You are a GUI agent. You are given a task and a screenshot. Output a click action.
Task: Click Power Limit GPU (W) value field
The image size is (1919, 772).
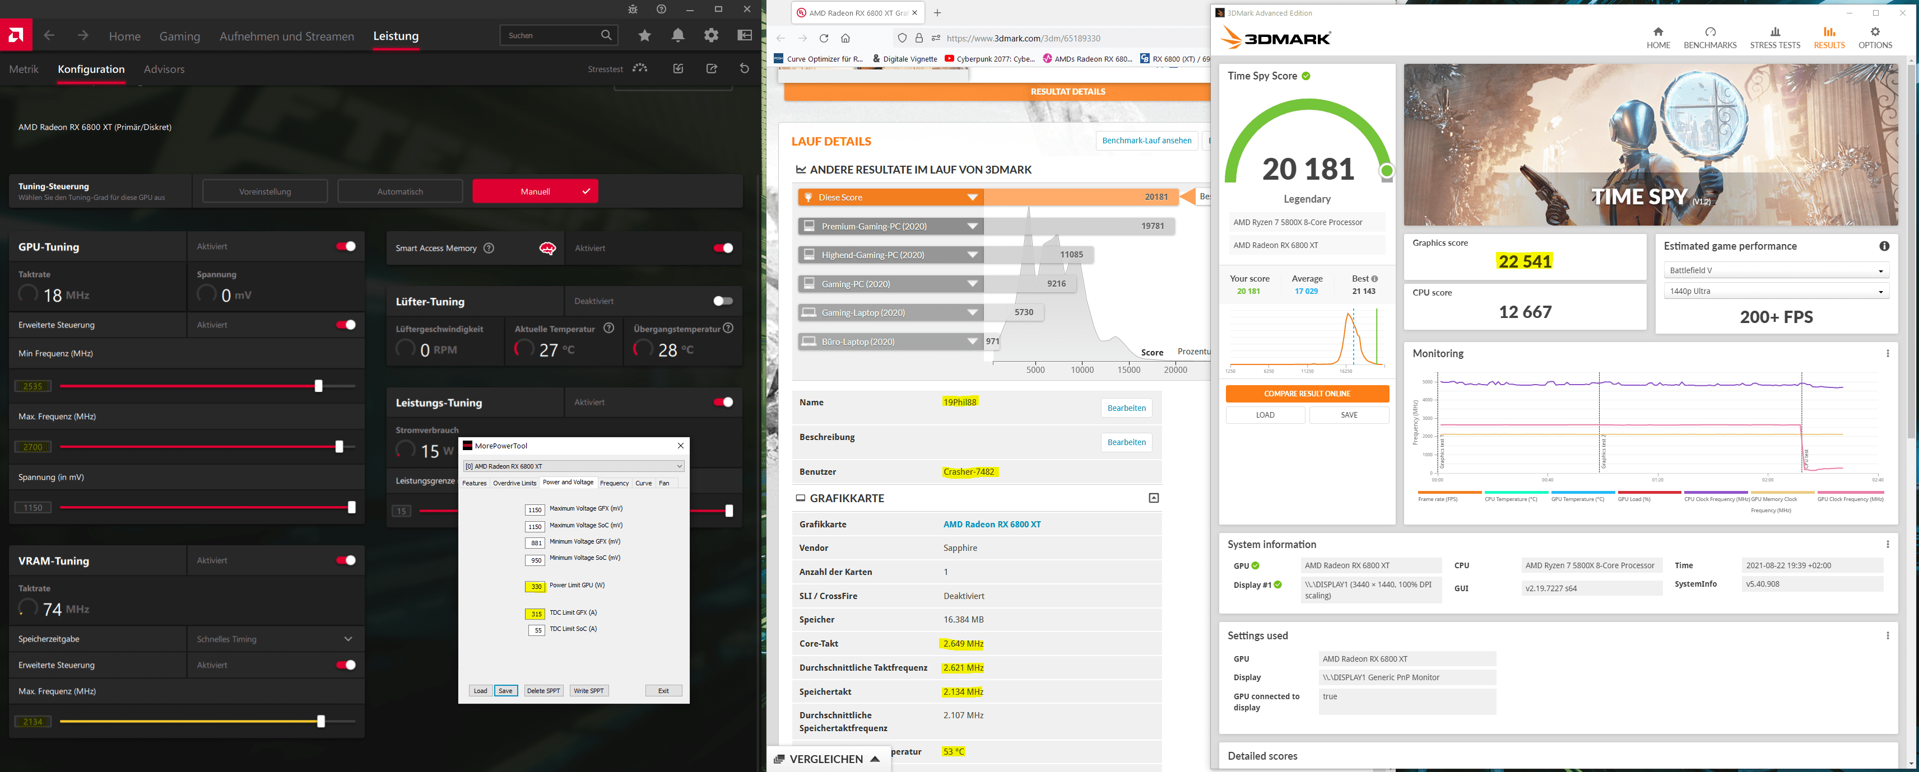click(535, 587)
